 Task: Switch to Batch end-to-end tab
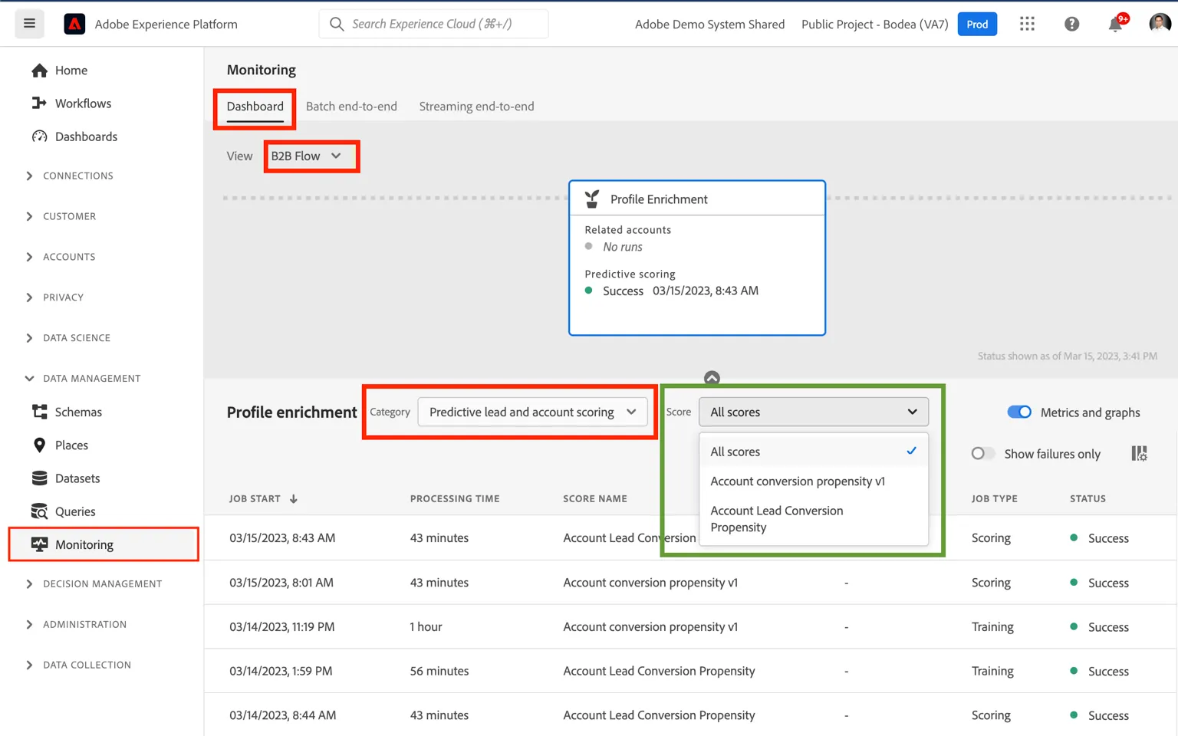coord(351,107)
